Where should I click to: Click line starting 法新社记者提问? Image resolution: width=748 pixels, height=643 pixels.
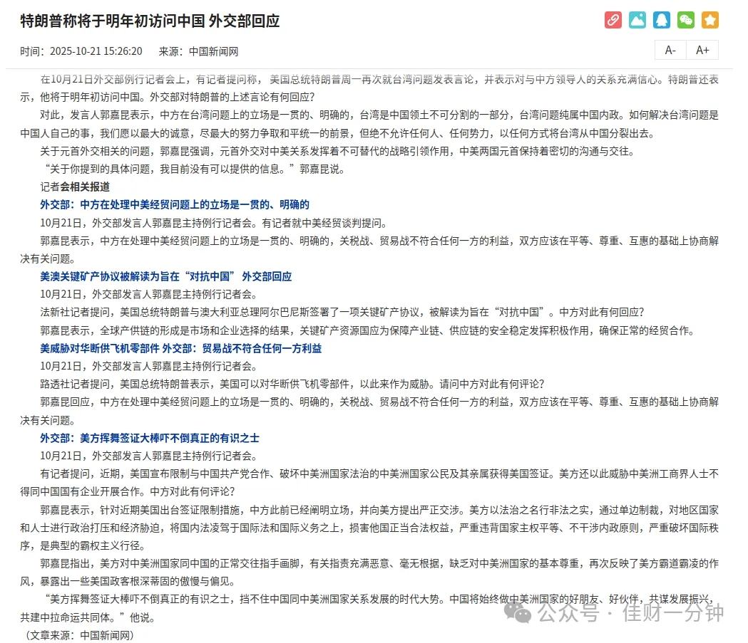click(x=342, y=313)
